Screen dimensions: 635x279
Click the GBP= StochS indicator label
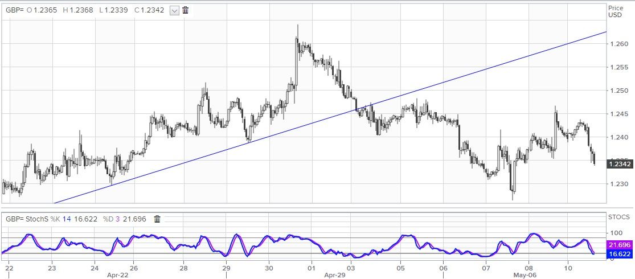(x=27, y=219)
